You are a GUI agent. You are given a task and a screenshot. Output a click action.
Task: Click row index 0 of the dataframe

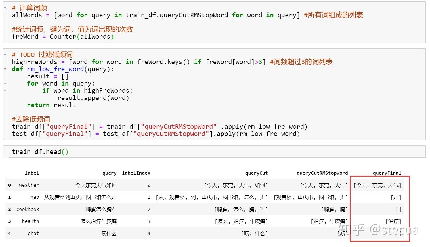(x=9, y=185)
